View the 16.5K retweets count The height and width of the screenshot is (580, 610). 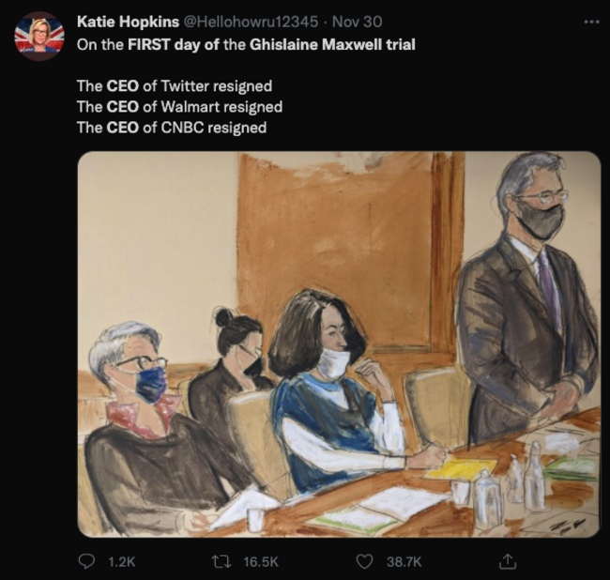click(261, 562)
